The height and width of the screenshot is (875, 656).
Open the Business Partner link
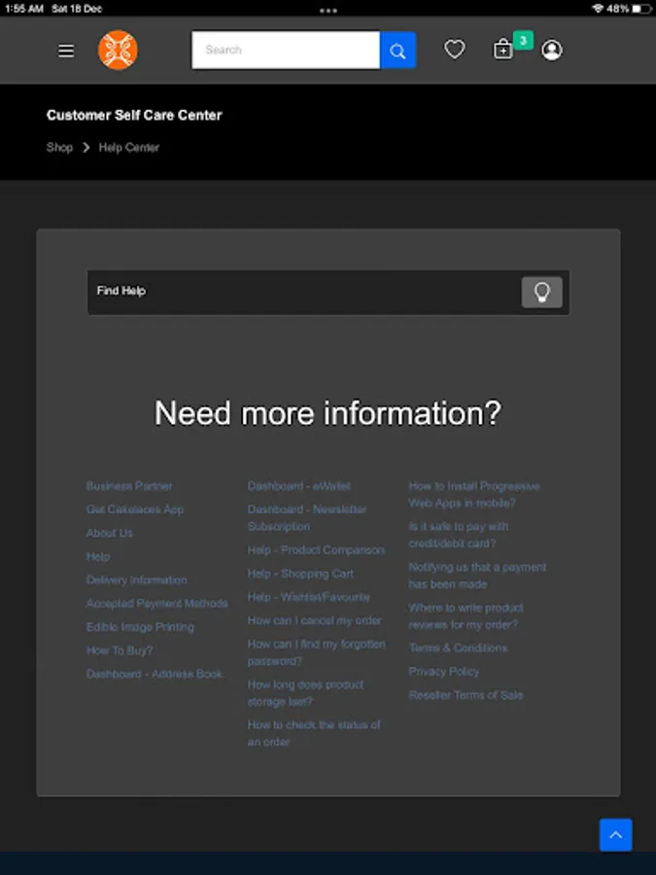pyautogui.click(x=129, y=486)
